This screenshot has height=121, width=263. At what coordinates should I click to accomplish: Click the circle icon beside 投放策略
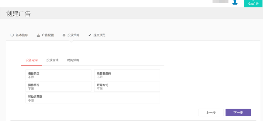point(64,35)
